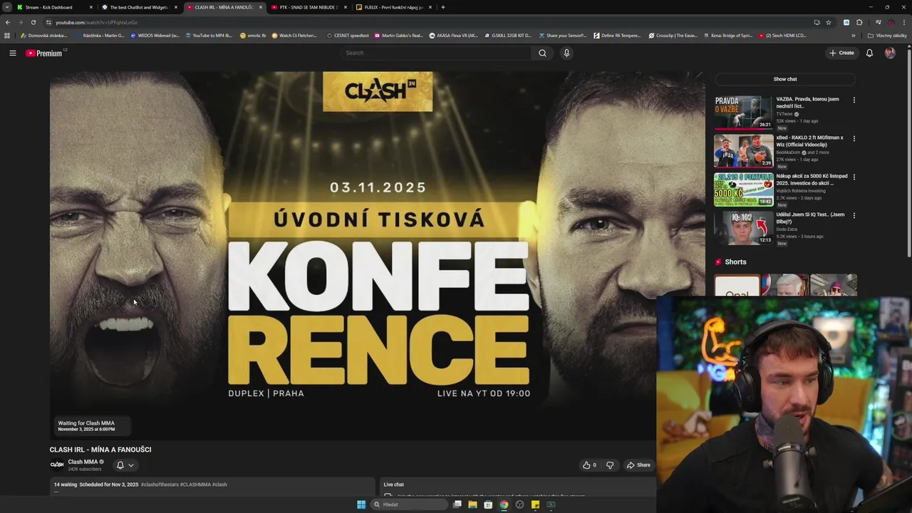
Task: Click the Shorts section heading
Action: click(735, 262)
